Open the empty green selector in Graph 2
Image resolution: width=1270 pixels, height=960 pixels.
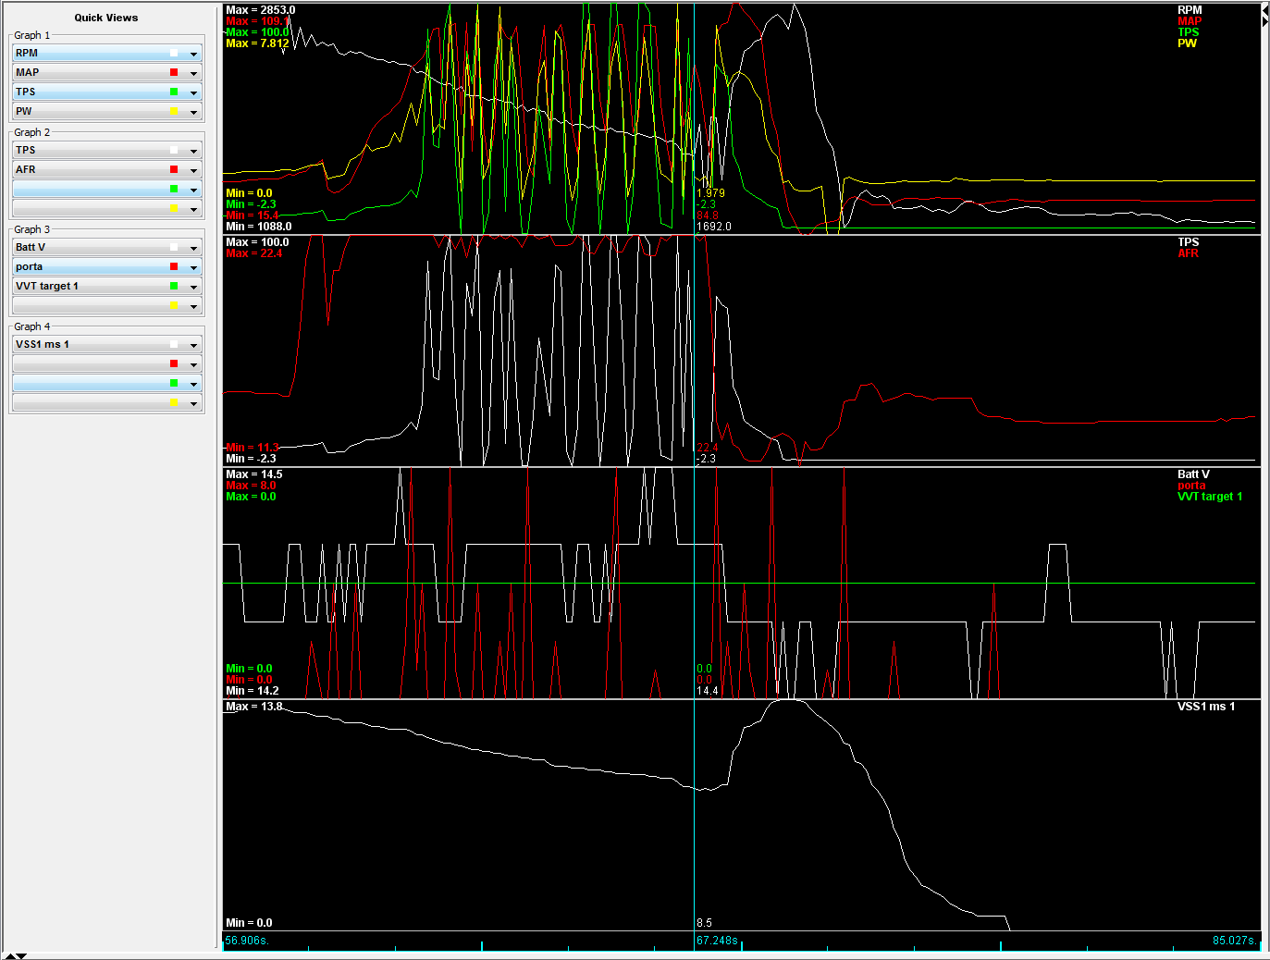193,190
